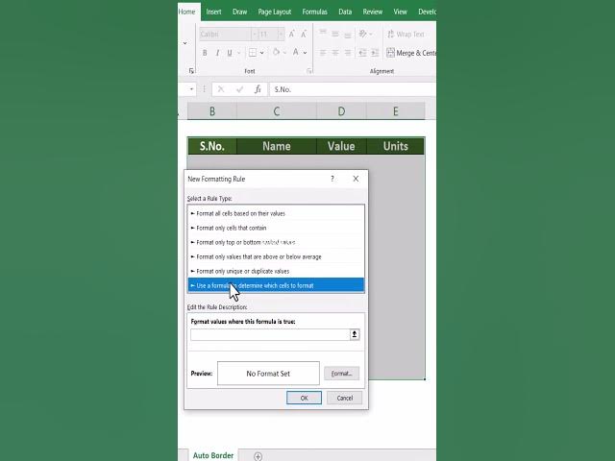615x461 pixels.
Task: Click the Wrap Text button
Action: point(406,35)
